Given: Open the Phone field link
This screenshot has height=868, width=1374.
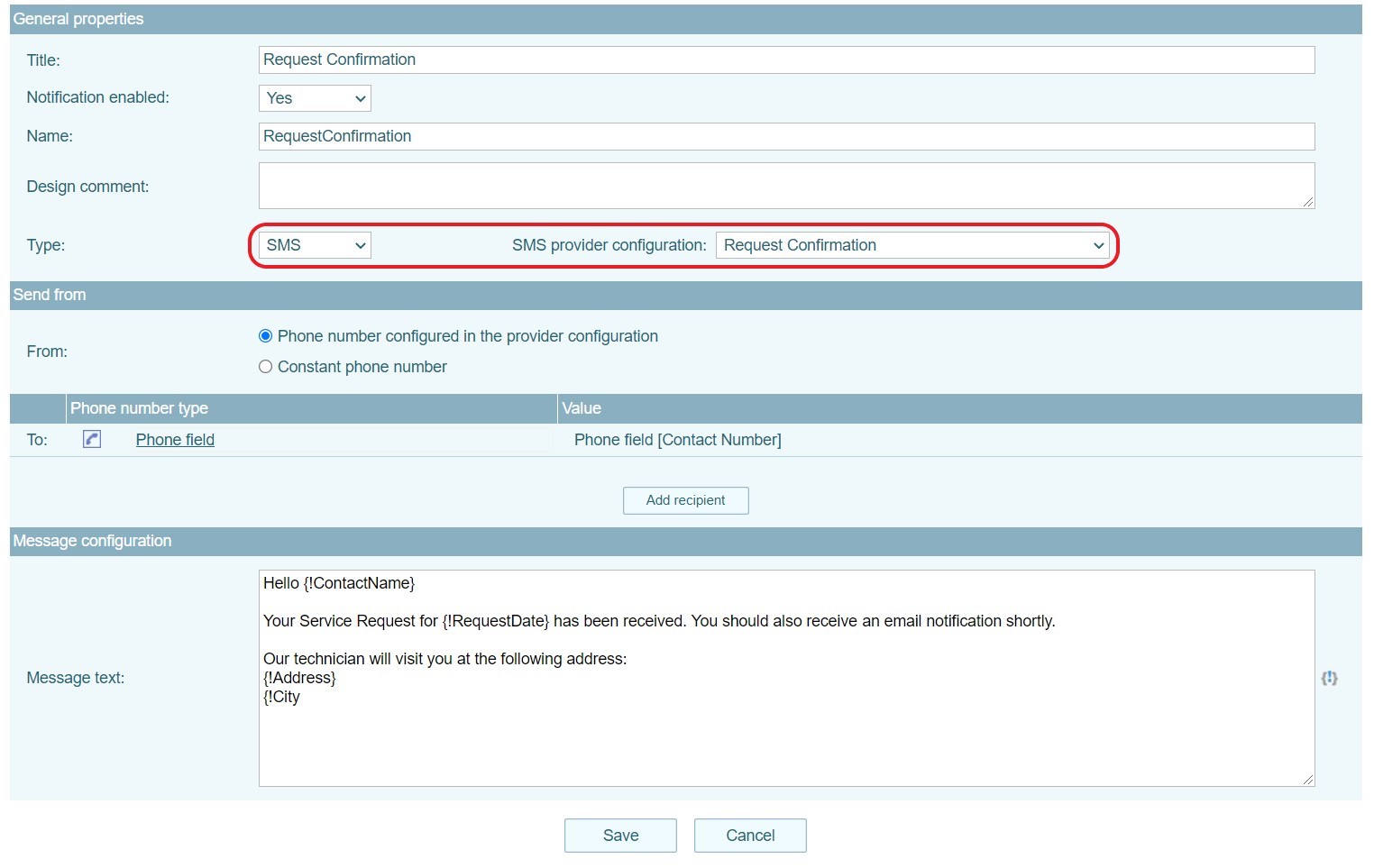Looking at the screenshot, I should 175,440.
